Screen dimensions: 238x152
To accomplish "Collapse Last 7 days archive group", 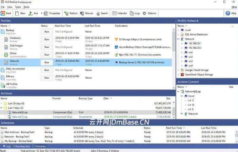I will click(1, 108).
